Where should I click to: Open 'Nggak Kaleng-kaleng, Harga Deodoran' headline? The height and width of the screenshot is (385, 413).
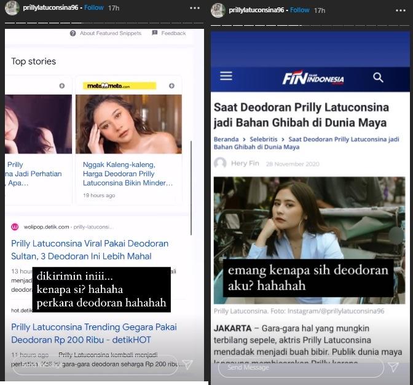[x=128, y=174]
